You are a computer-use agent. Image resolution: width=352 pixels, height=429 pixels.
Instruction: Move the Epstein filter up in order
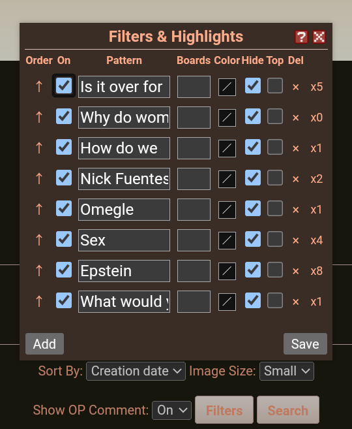39,270
